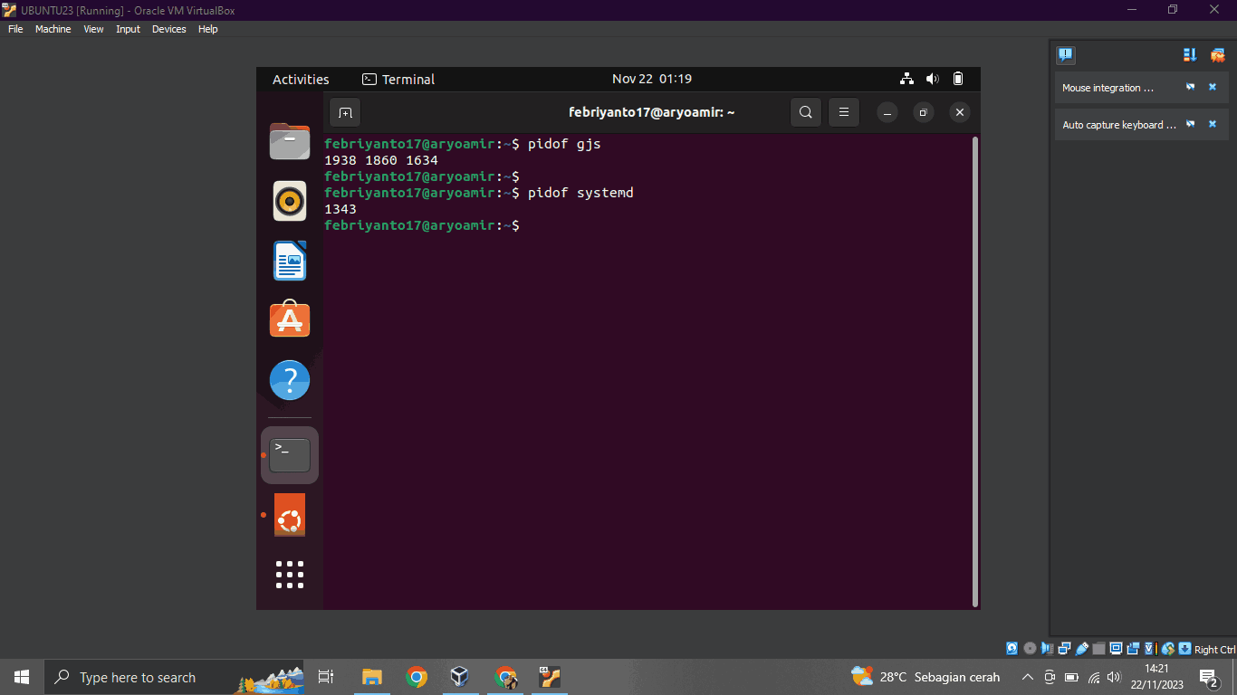Open the Terminal hamburger menu
The image size is (1237, 695).
pos(843,113)
